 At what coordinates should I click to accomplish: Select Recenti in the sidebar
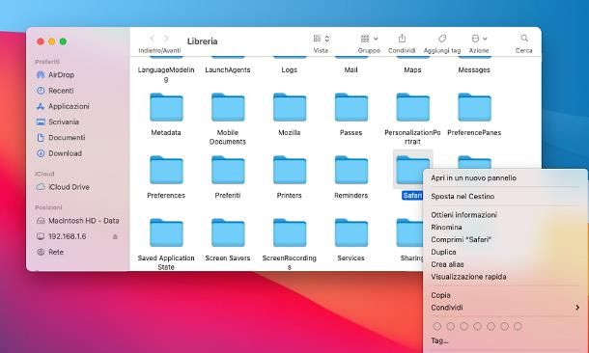55,91
